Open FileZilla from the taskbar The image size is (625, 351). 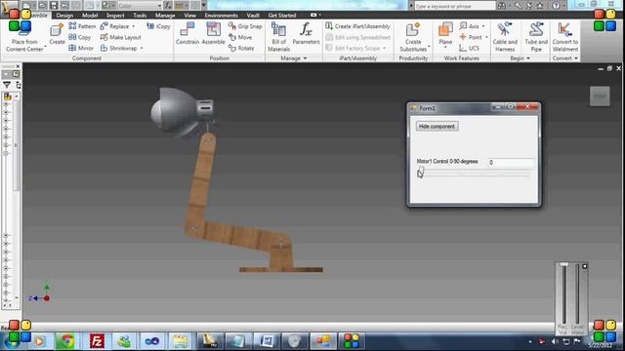pyautogui.click(x=97, y=341)
